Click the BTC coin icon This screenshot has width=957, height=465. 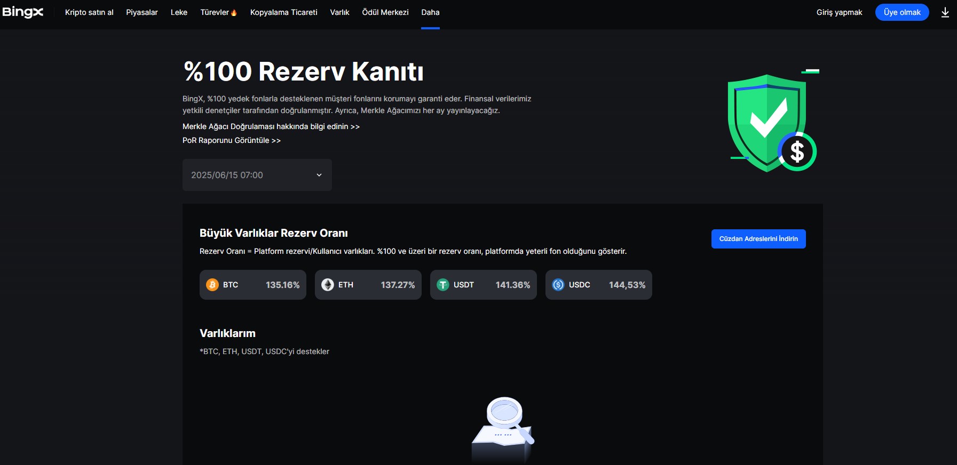point(212,285)
